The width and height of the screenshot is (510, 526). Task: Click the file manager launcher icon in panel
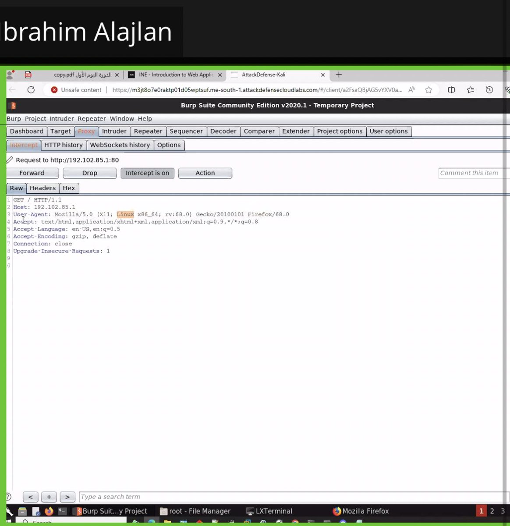point(22,511)
